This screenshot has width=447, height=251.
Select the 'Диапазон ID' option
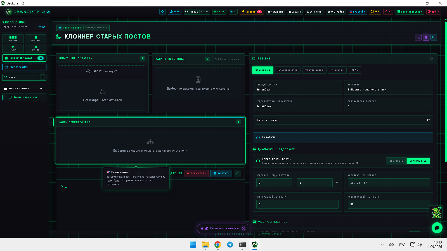click(418, 161)
